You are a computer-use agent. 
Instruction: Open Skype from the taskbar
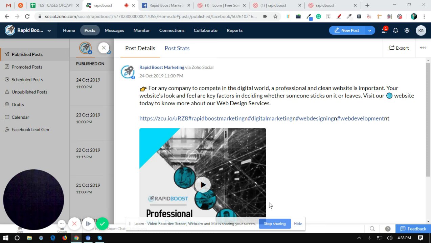pos(100,238)
